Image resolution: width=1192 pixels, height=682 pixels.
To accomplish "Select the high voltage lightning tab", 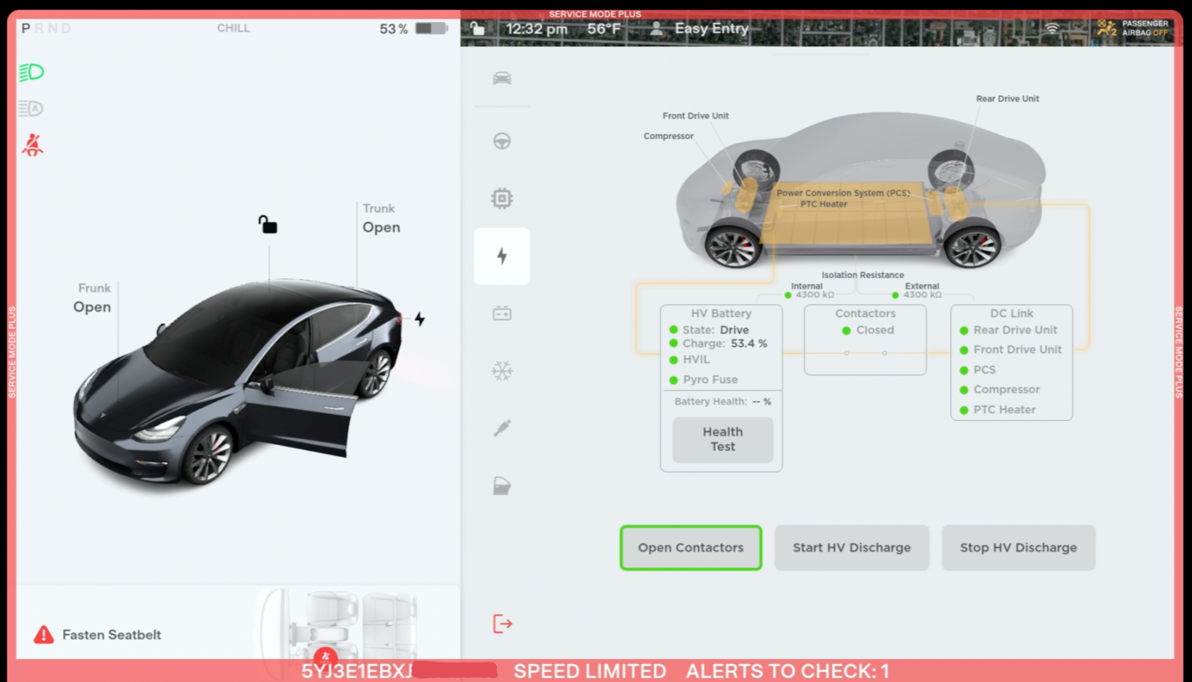I will point(502,256).
